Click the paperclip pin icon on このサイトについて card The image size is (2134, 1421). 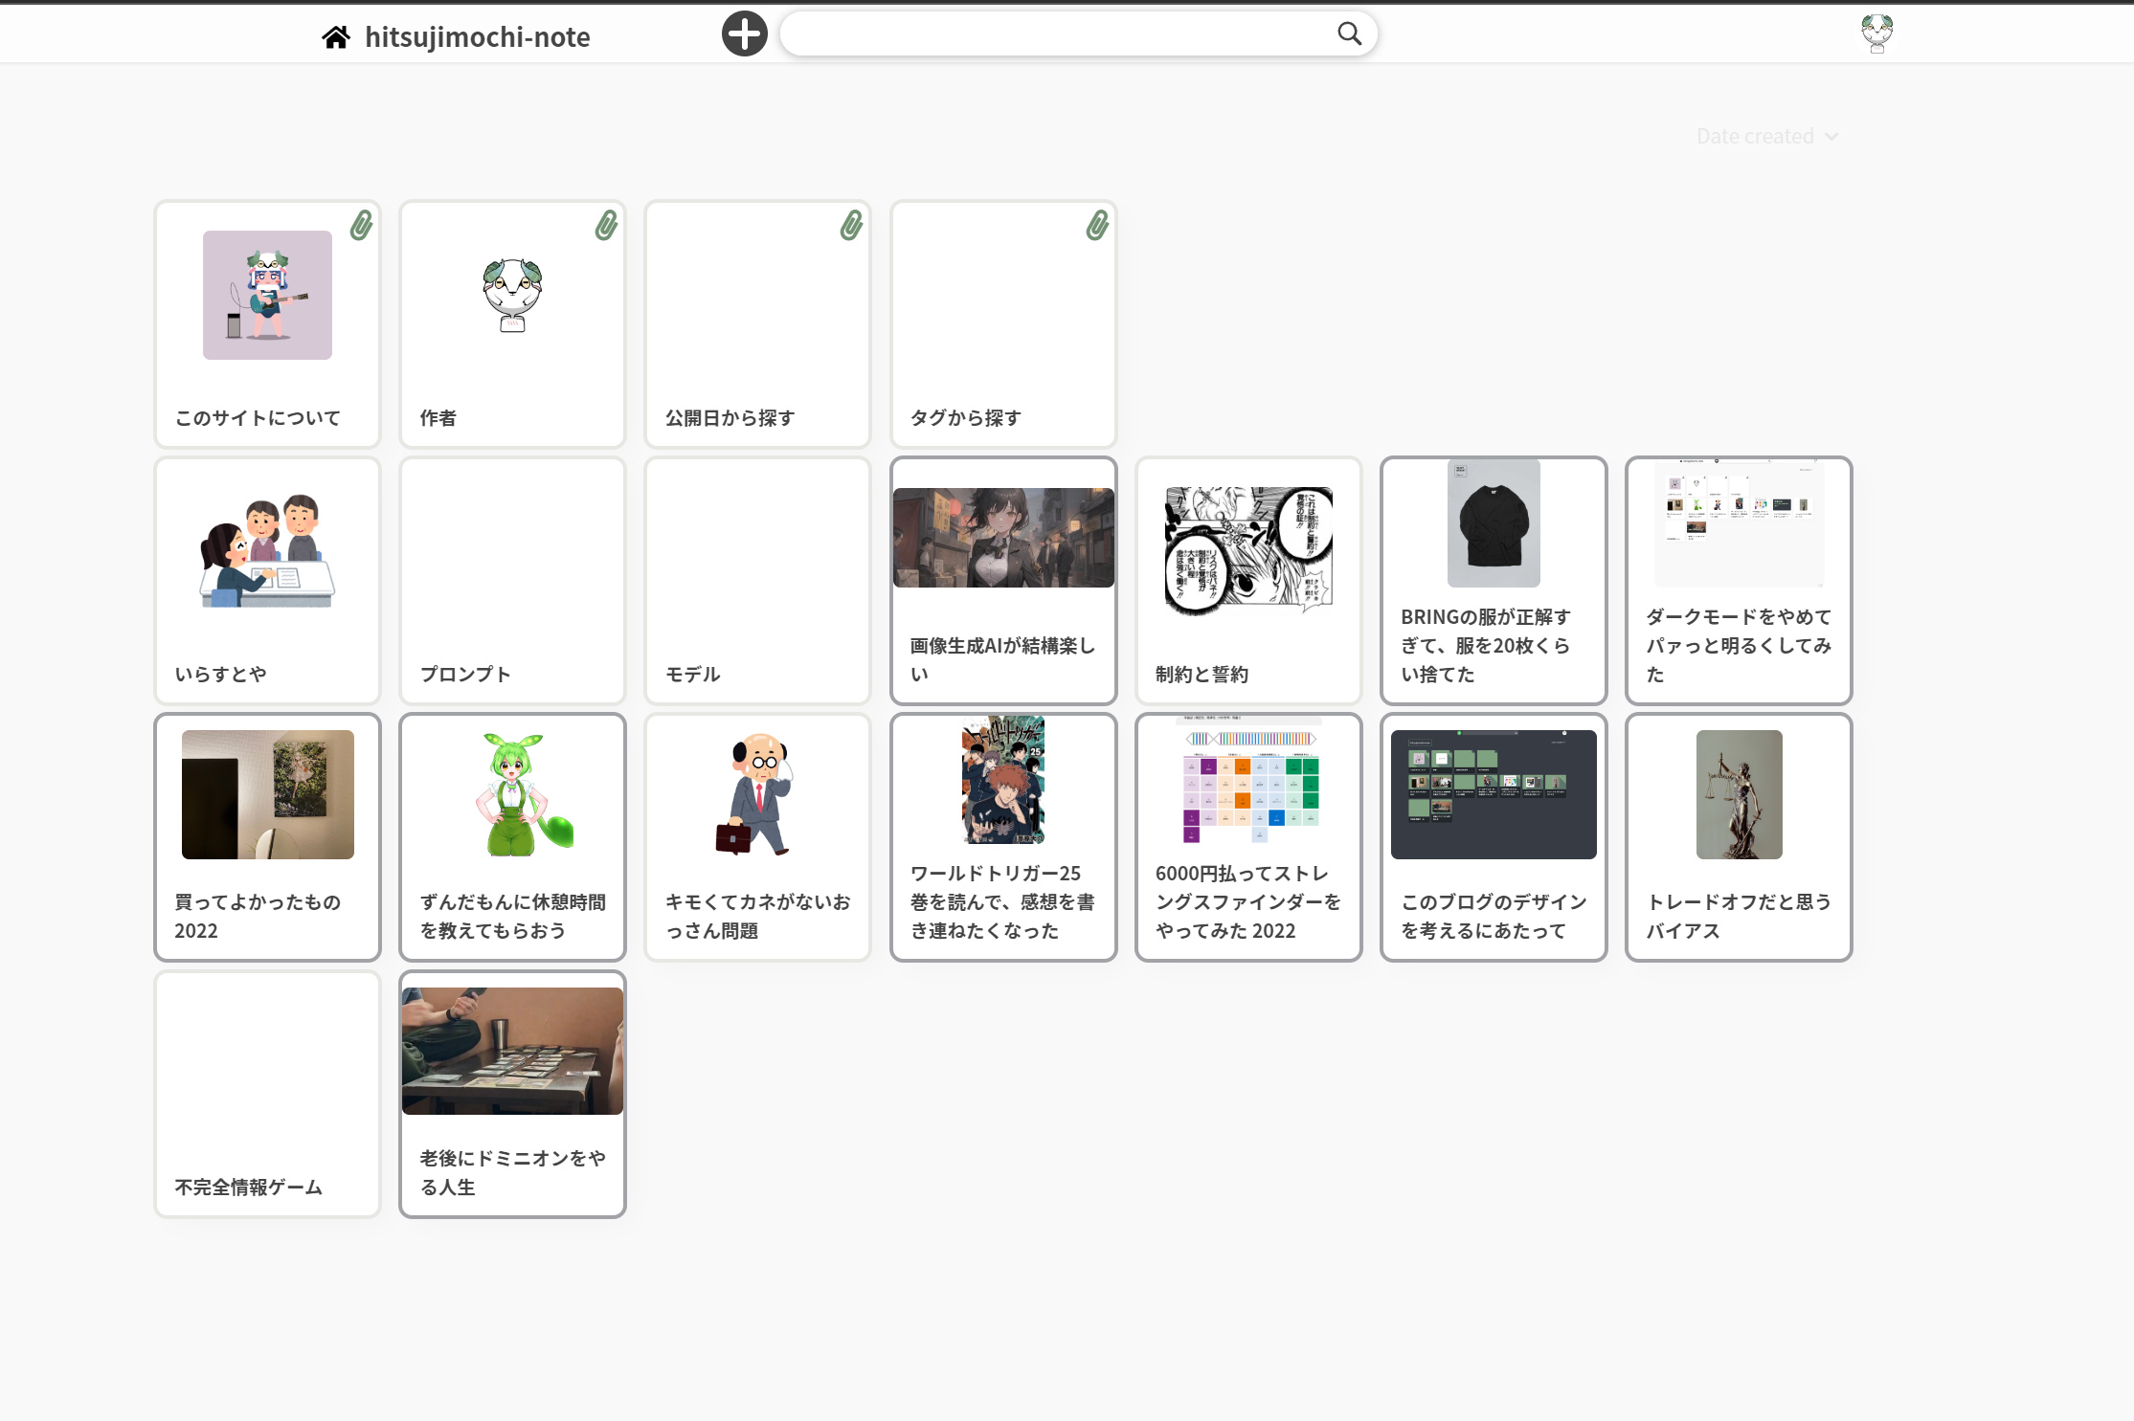[x=361, y=226]
